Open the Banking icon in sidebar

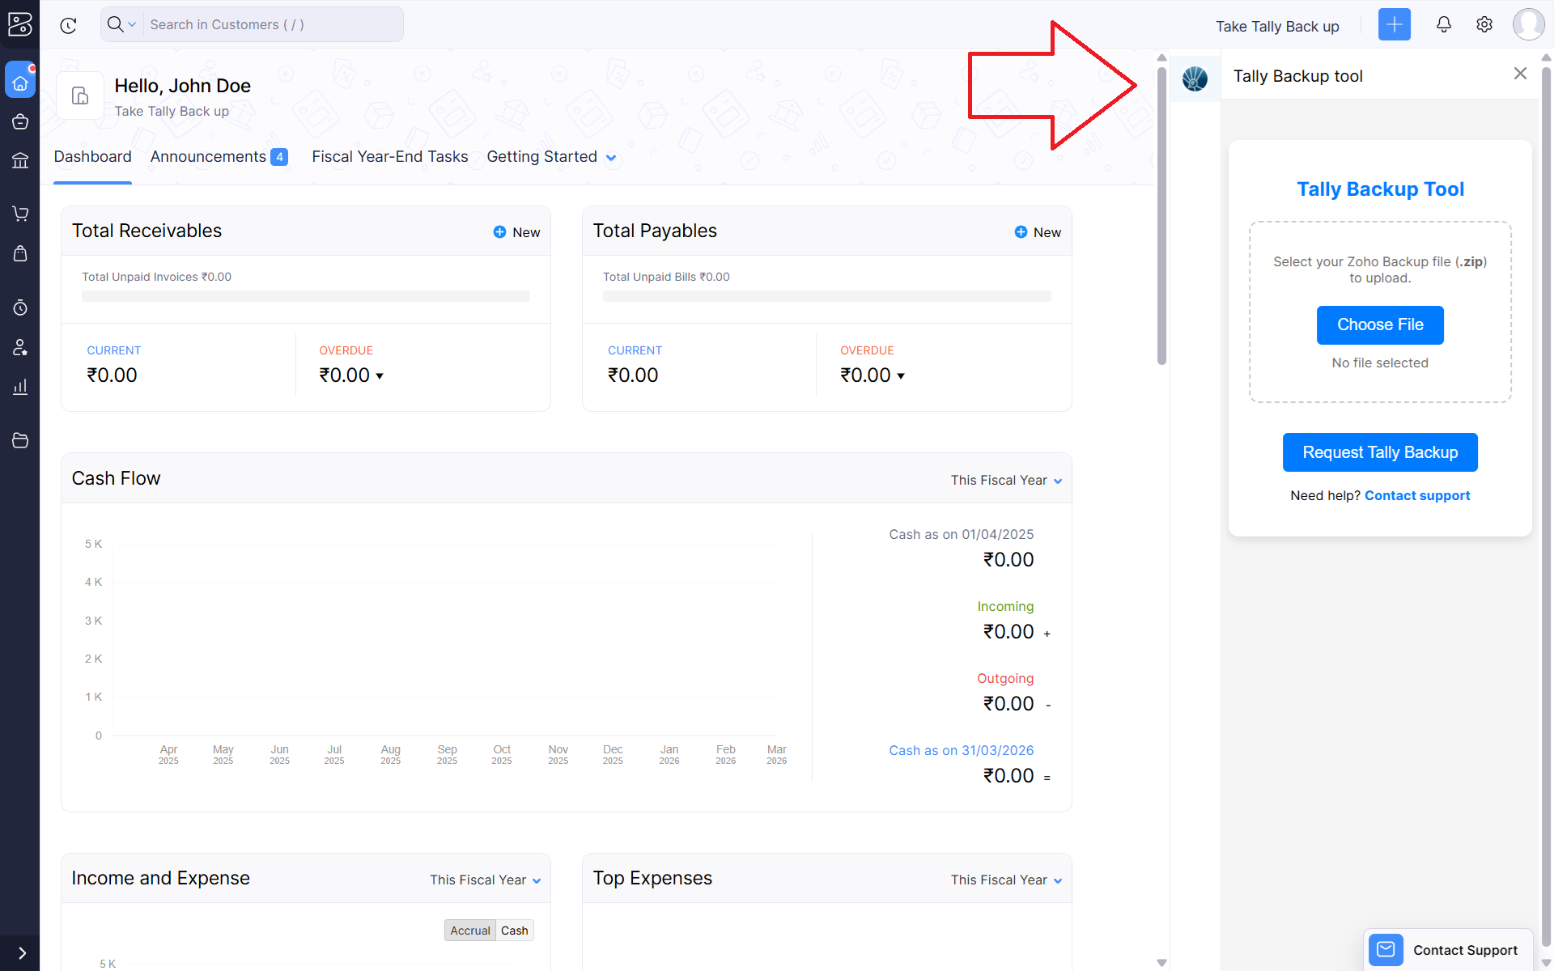coord(20,160)
